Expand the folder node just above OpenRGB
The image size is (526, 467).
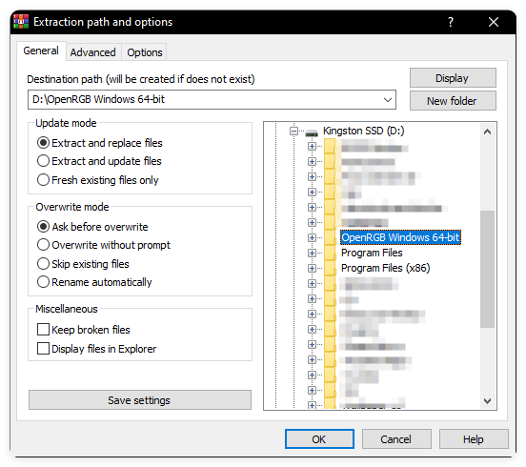click(312, 222)
